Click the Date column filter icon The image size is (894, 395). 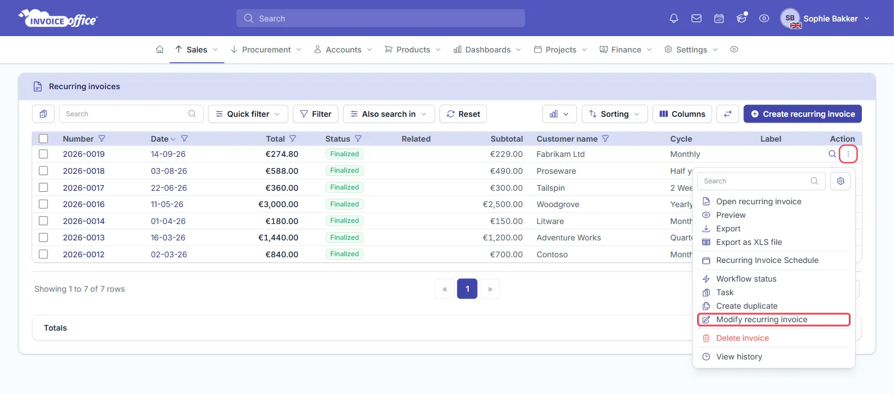(184, 139)
